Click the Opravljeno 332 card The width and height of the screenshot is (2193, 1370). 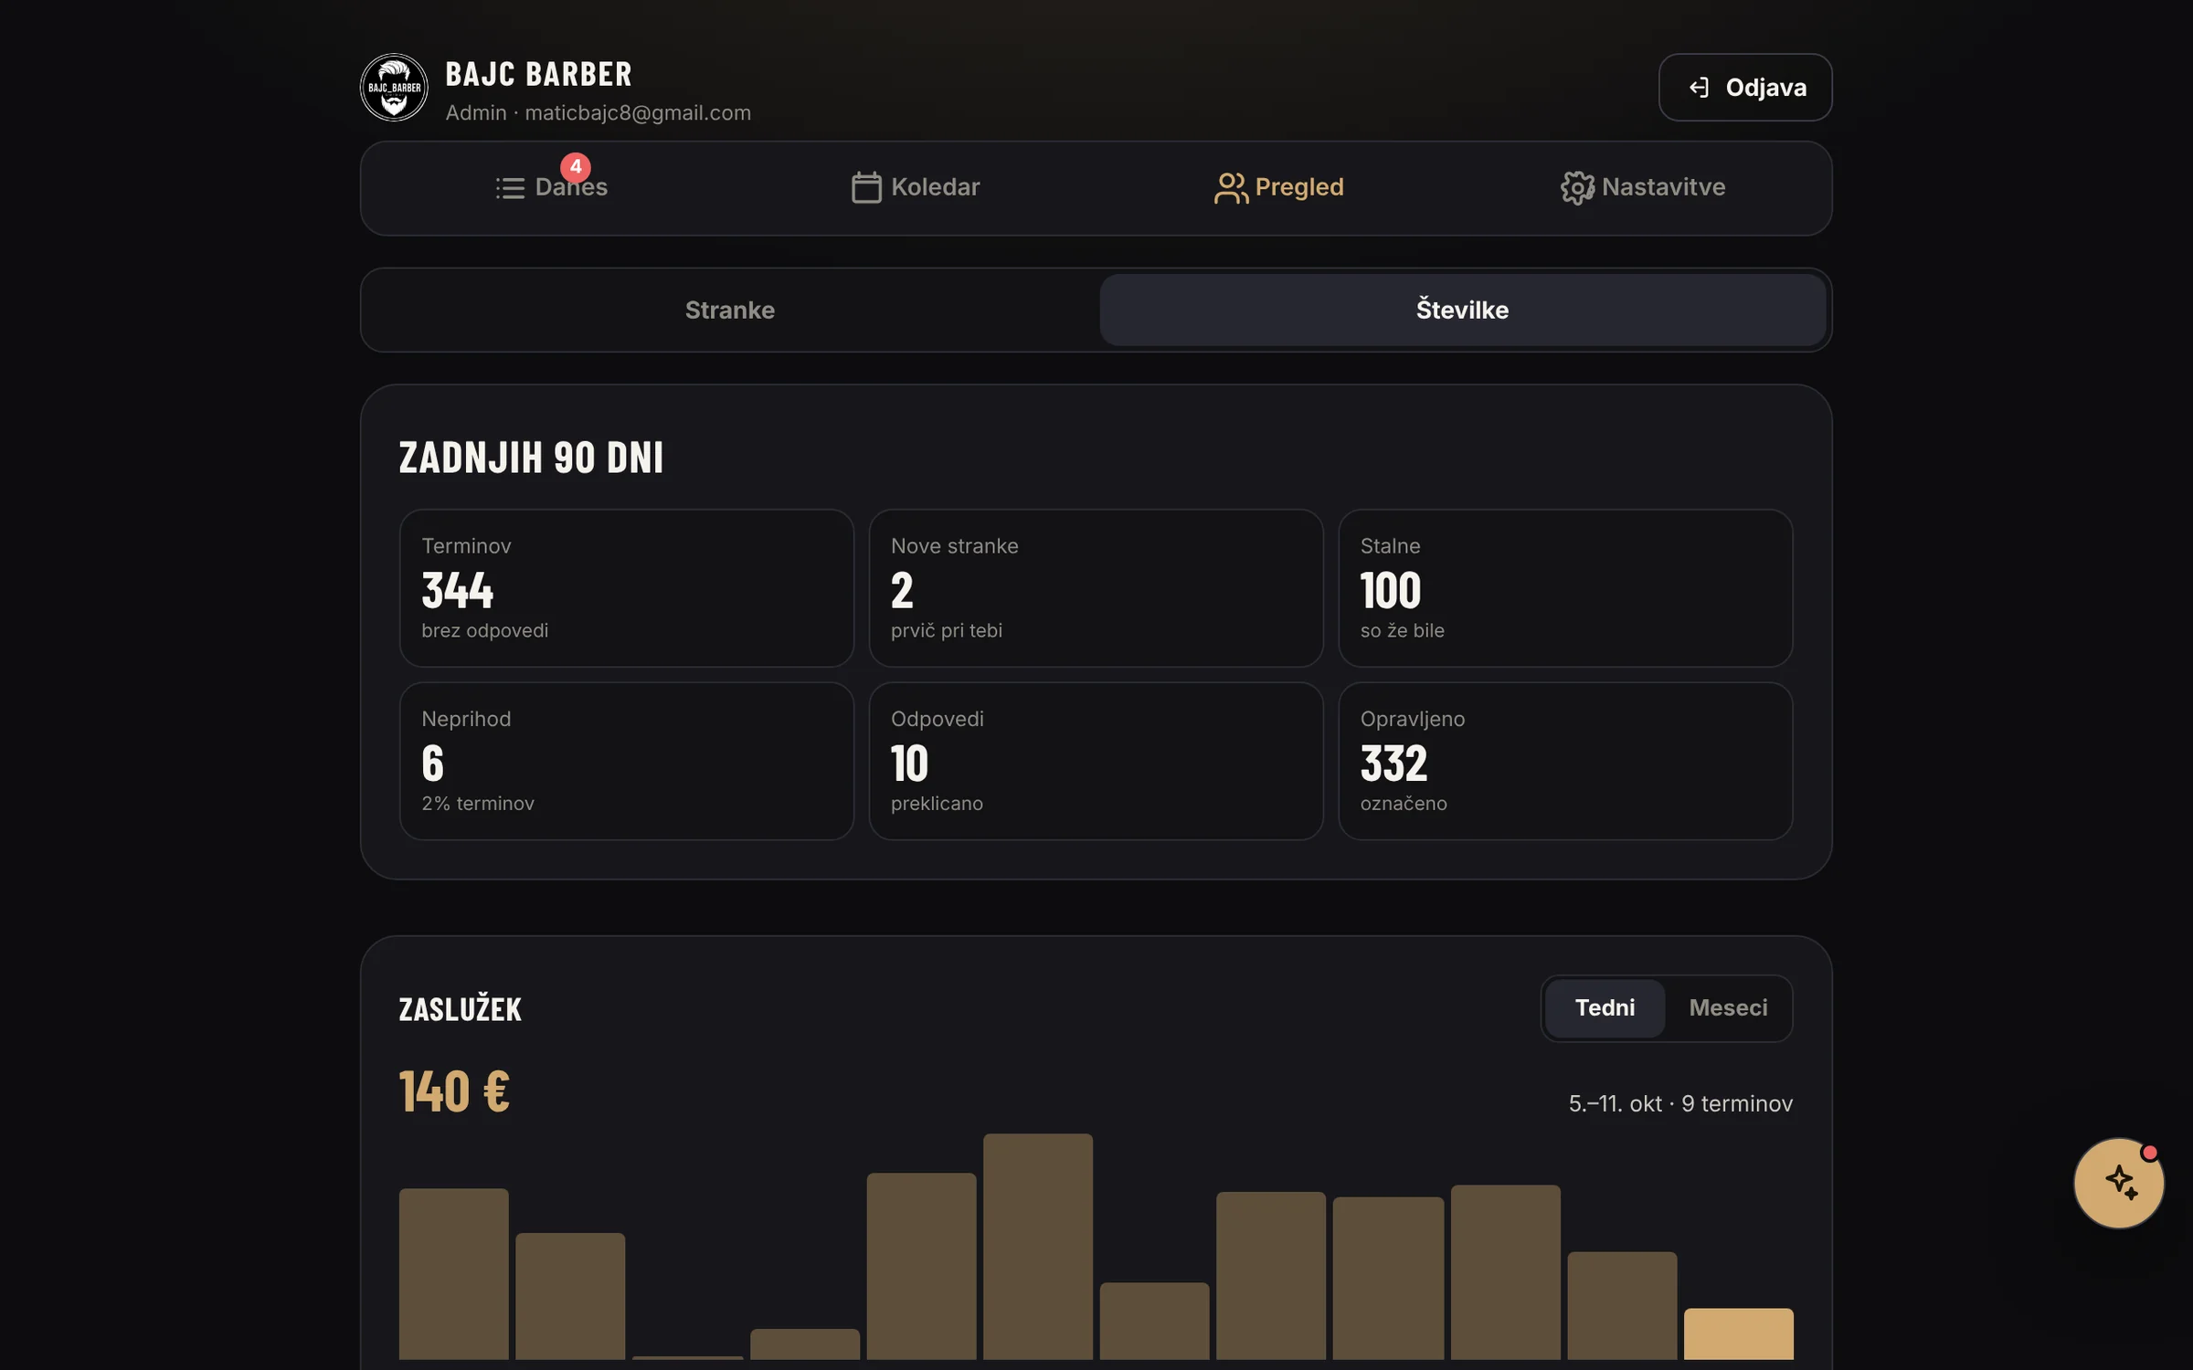(x=1565, y=761)
